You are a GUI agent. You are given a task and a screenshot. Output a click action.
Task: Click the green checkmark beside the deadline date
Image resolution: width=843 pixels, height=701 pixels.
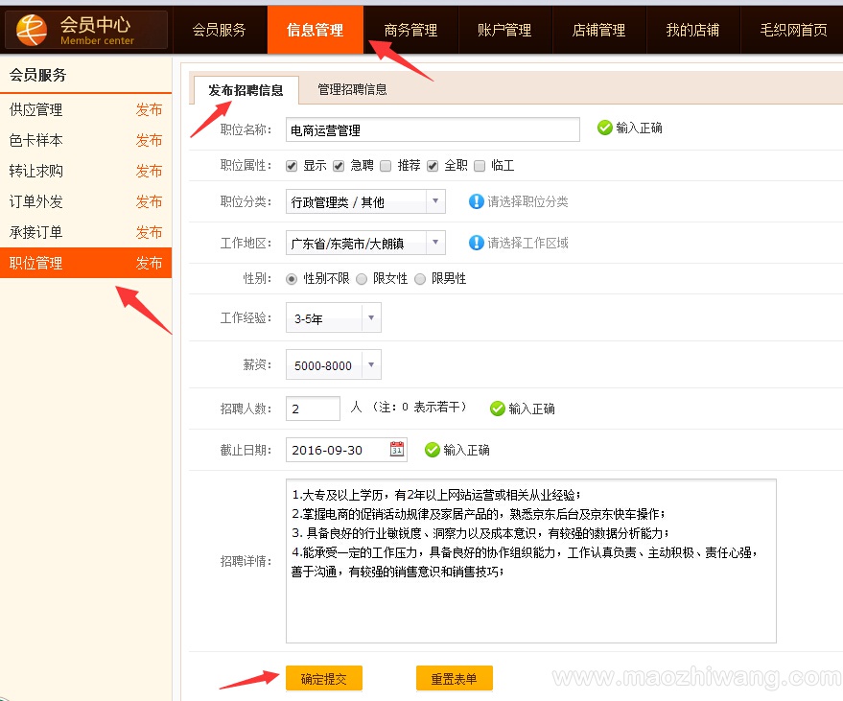[432, 450]
